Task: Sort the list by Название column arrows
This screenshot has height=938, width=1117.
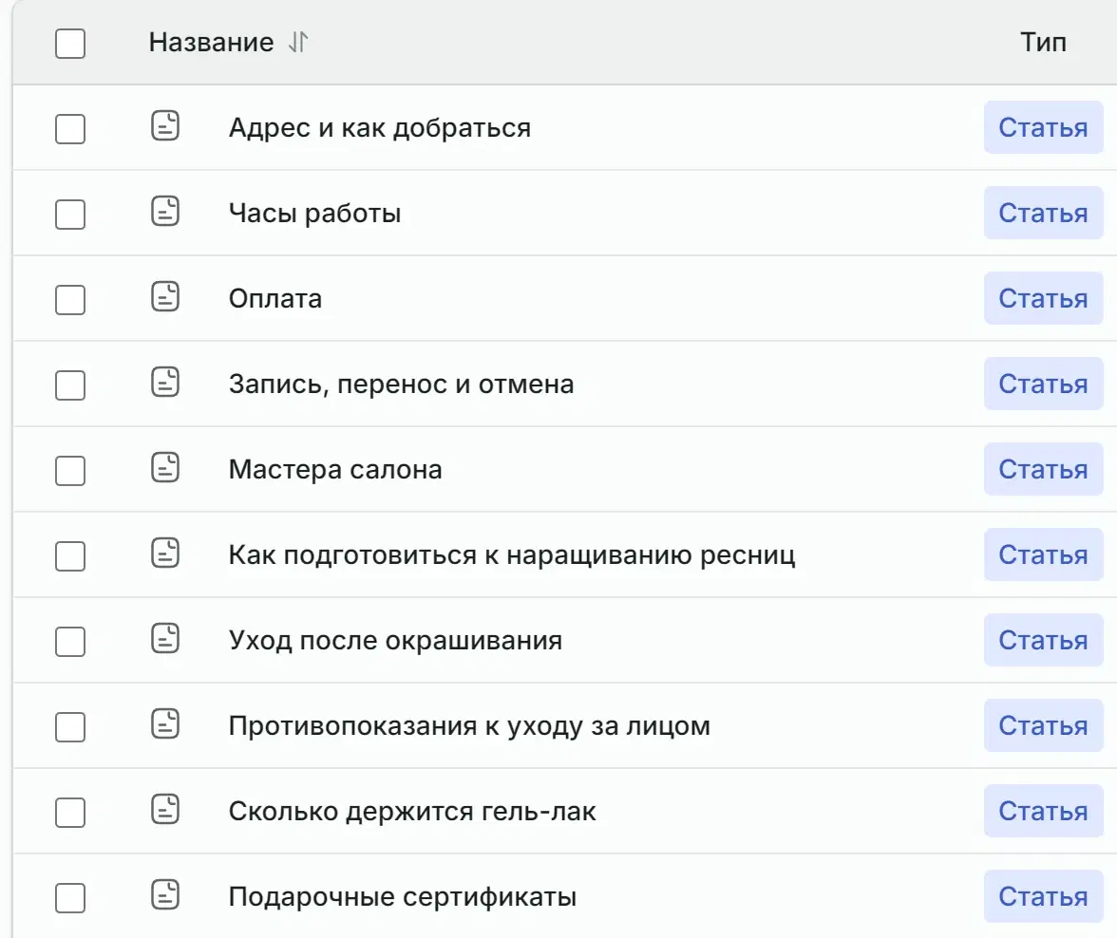Action: pos(298,42)
